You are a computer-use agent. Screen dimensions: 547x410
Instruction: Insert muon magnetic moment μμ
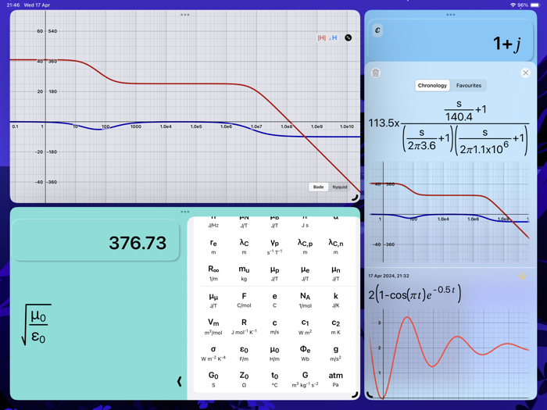click(x=213, y=300)
